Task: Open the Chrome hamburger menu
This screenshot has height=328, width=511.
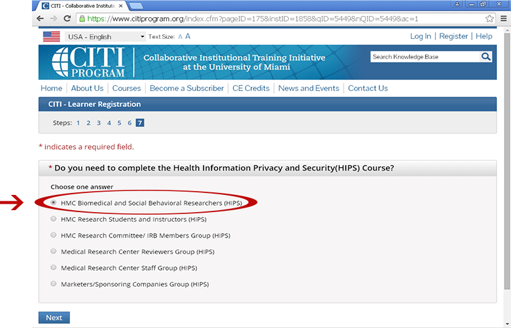Action: pyautogui.click(x=503, y=18)
